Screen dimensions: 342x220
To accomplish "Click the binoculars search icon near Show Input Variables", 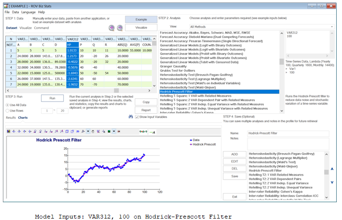I will point(131,117).
